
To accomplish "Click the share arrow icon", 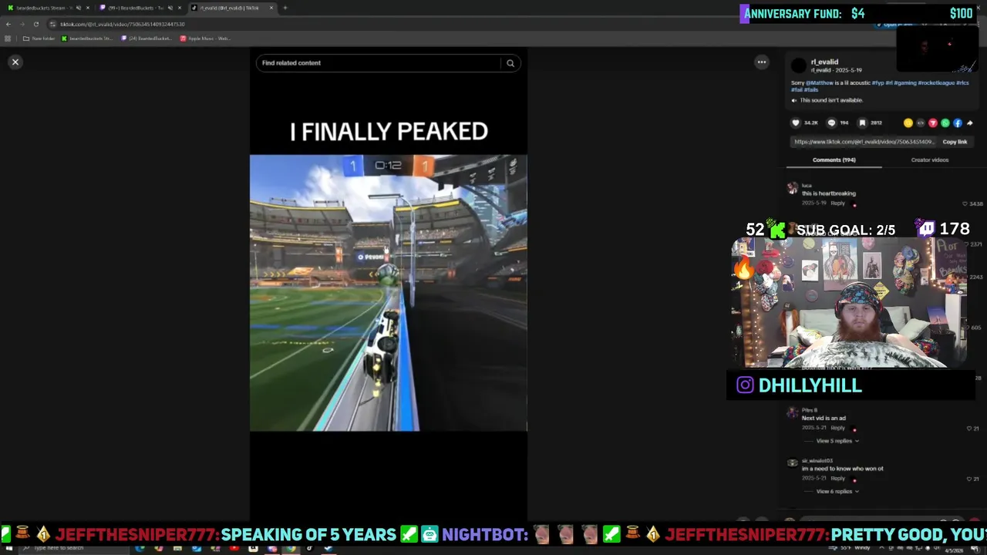I will [969, 123].
